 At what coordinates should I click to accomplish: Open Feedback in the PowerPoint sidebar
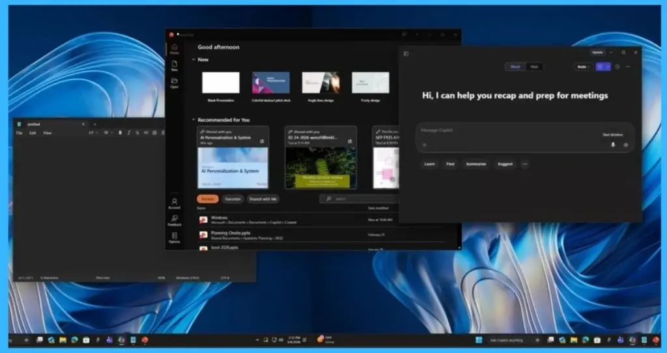pos(175,220)
